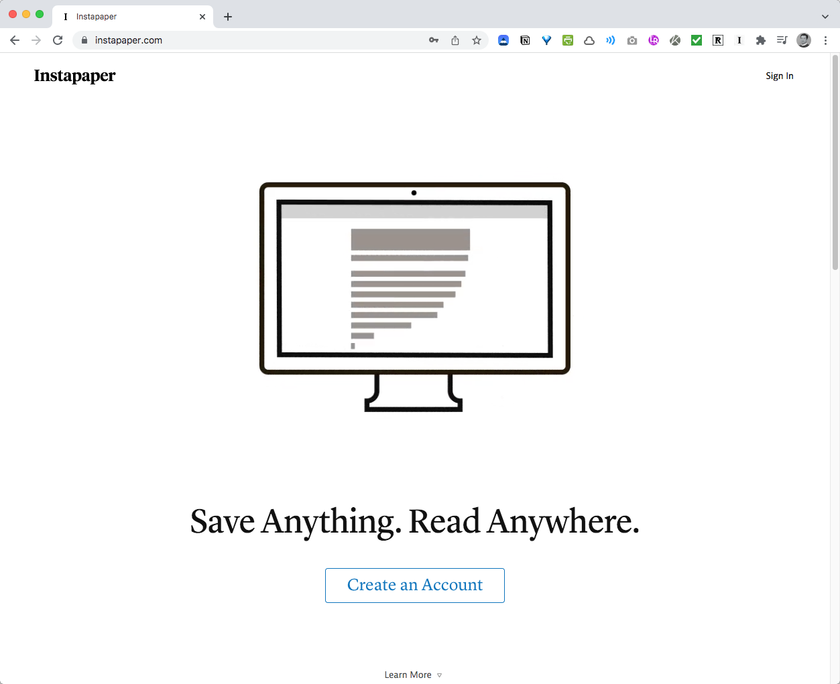Open the Chrome profile avatar
Image resolution: width=840 pixels, height=684 pixels.
[804, 40]
